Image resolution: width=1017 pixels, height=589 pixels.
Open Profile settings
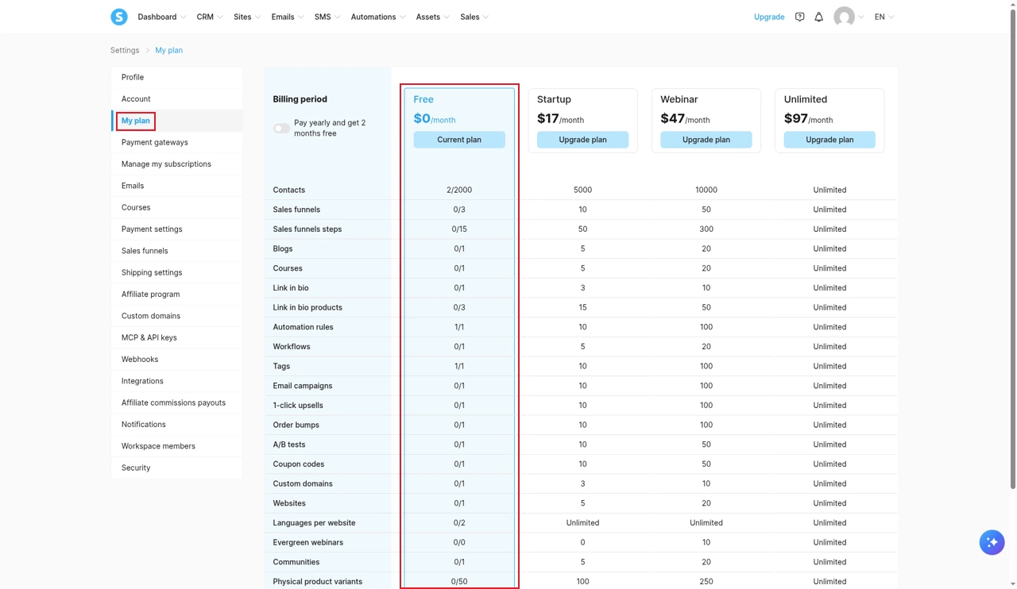click(177, 77)
